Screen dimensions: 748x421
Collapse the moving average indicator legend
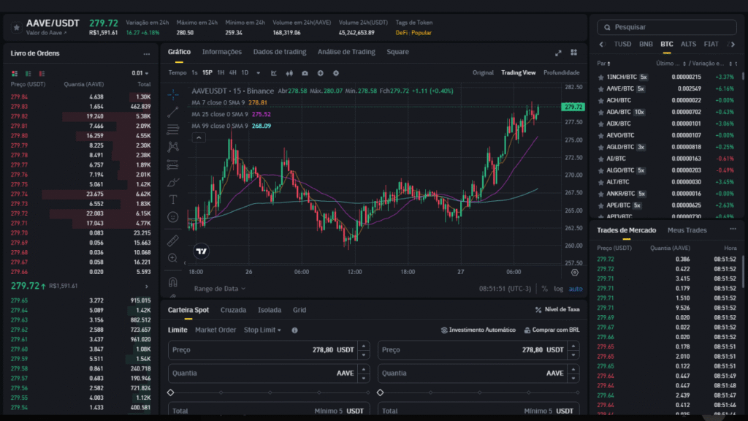199,137
